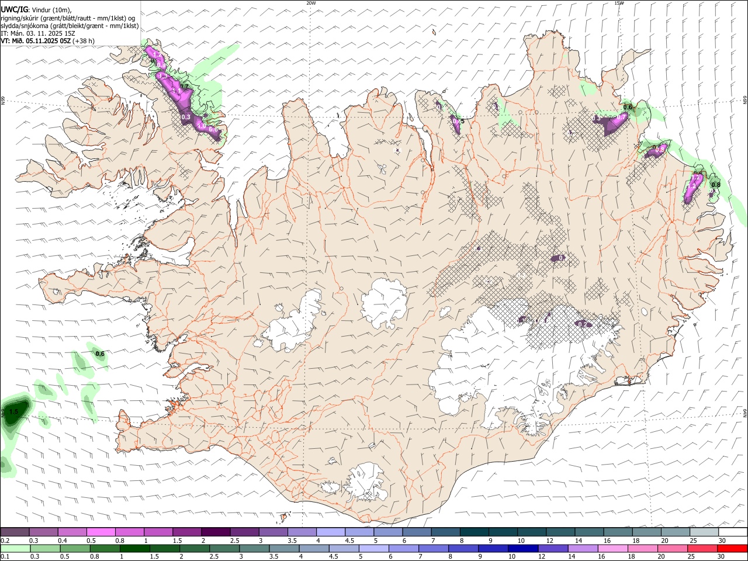Click the 'UWC/IG: Vindur (10m),' title text

click(x=36, y=9)
